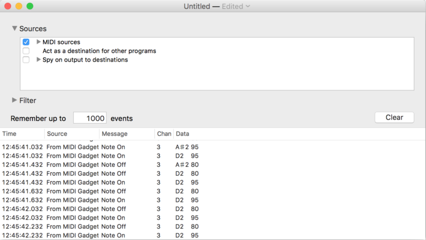The height and width of the screenshot is (240, 426).
Task: Collapse the Sources section triangle
Action: pyautogui.click(x=14, y=28)
